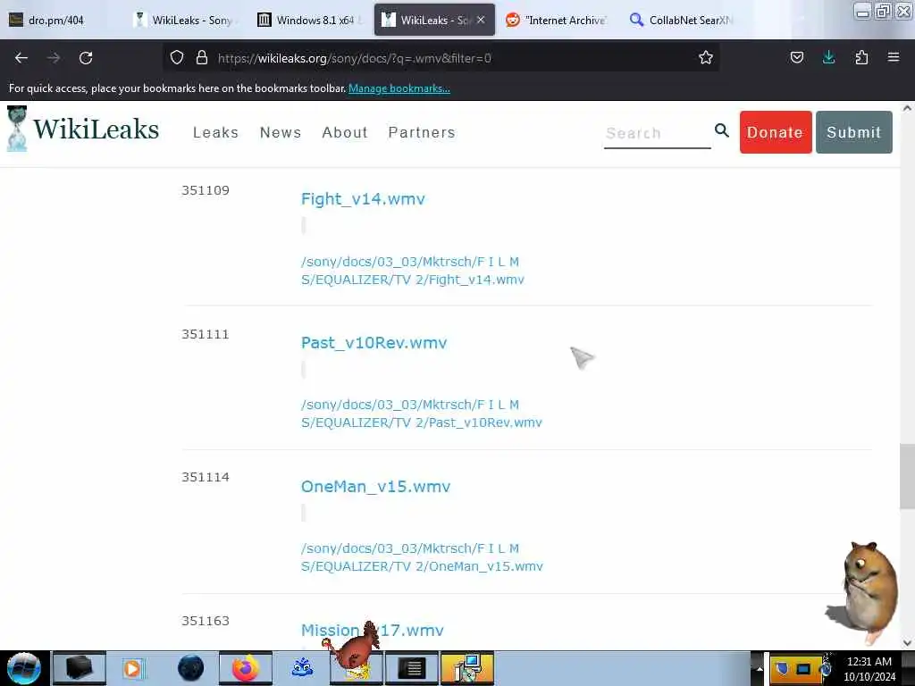Open the yellow installer taskbar icon
Viewport: 915px width, 686px height.
pos(466,668)
